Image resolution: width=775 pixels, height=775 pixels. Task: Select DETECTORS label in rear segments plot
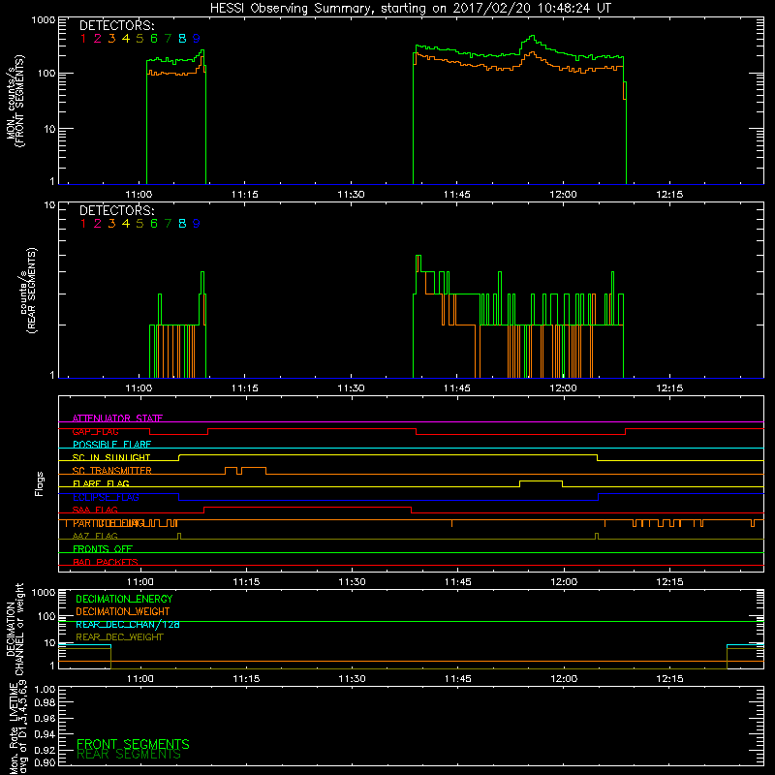(116, 210)
